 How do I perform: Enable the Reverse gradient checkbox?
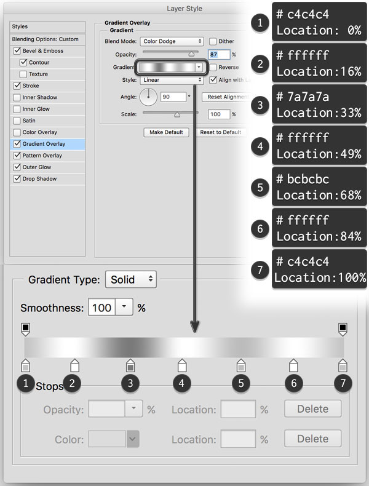point(213,67)
